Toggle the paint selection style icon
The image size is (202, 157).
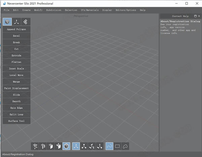109,146
